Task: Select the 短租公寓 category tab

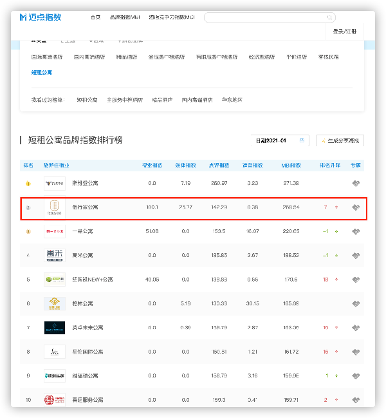Action: pos(42,73)
